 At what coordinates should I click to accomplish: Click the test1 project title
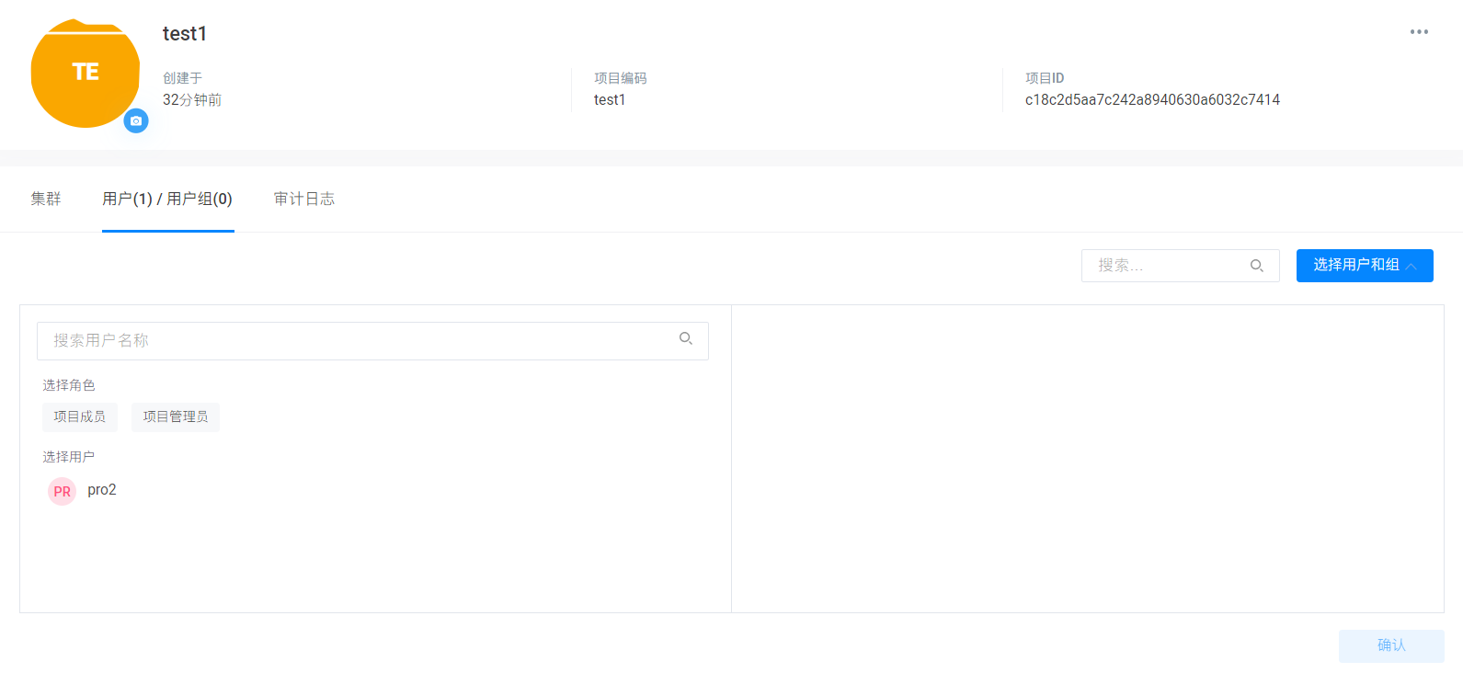click(185, 34)
